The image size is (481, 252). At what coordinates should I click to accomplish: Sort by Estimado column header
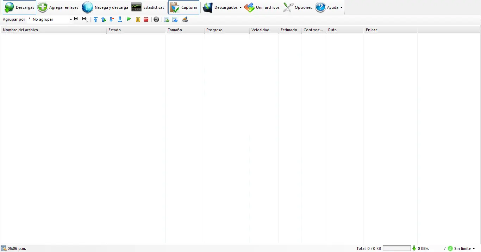290,30
